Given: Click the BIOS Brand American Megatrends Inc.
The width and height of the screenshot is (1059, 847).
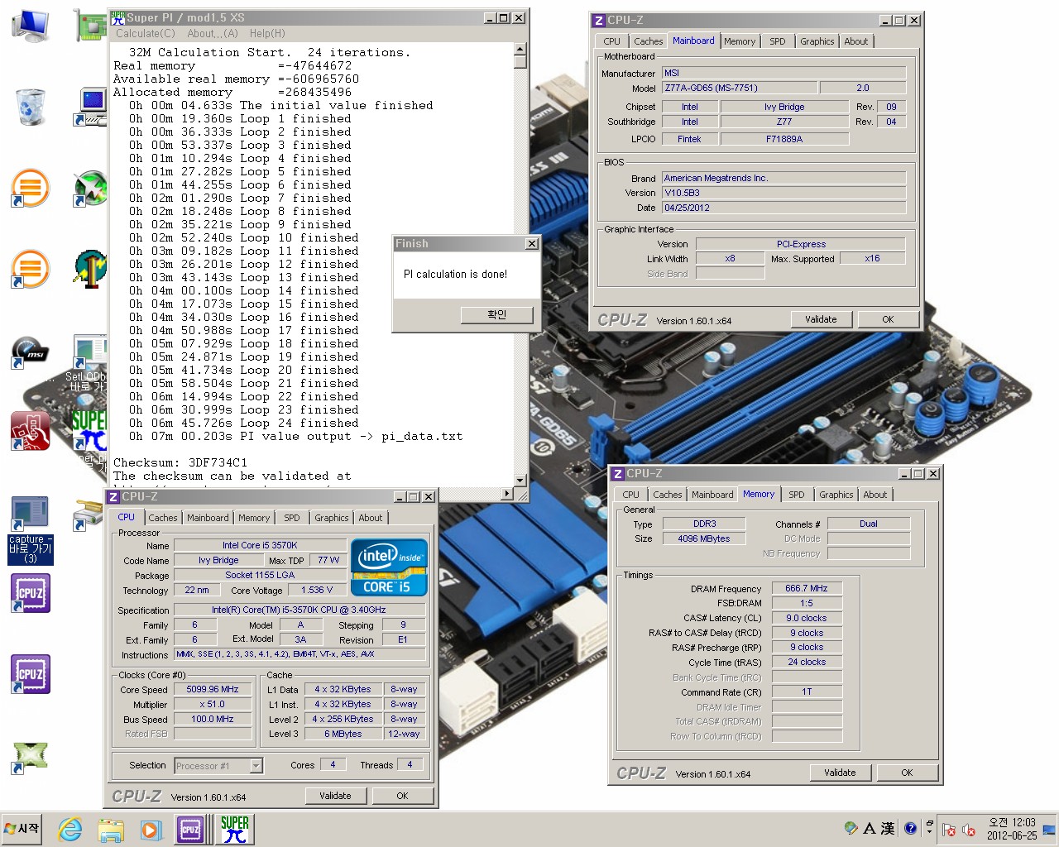Looking at the screenshot, I should click(x=784, y=178).
